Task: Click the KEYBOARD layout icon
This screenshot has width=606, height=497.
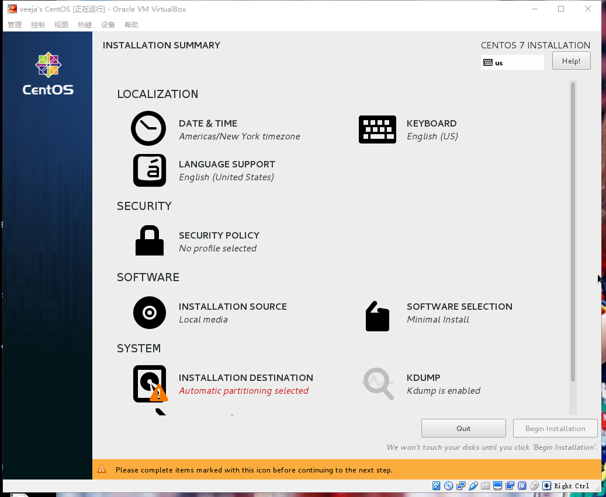Action: click(x=378, y=129)
